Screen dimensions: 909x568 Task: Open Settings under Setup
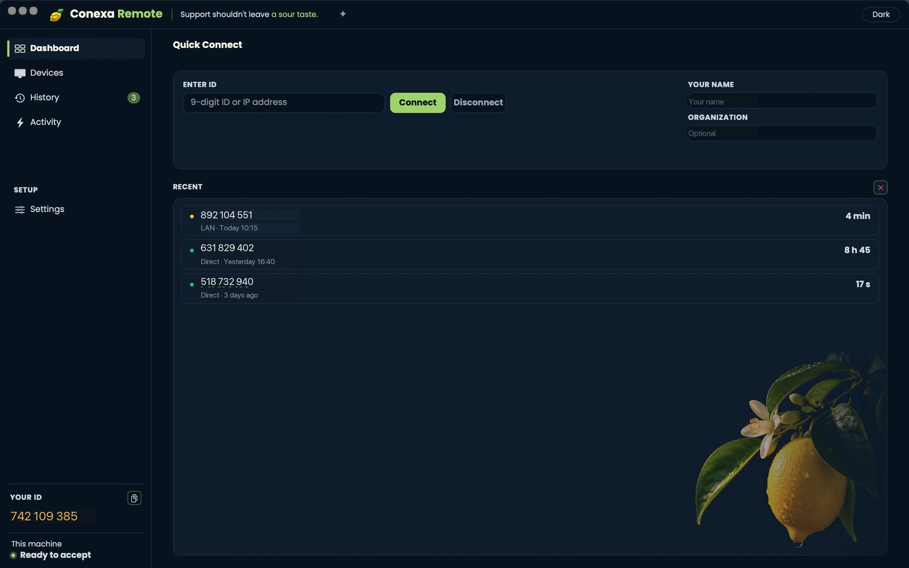(76, 210)
